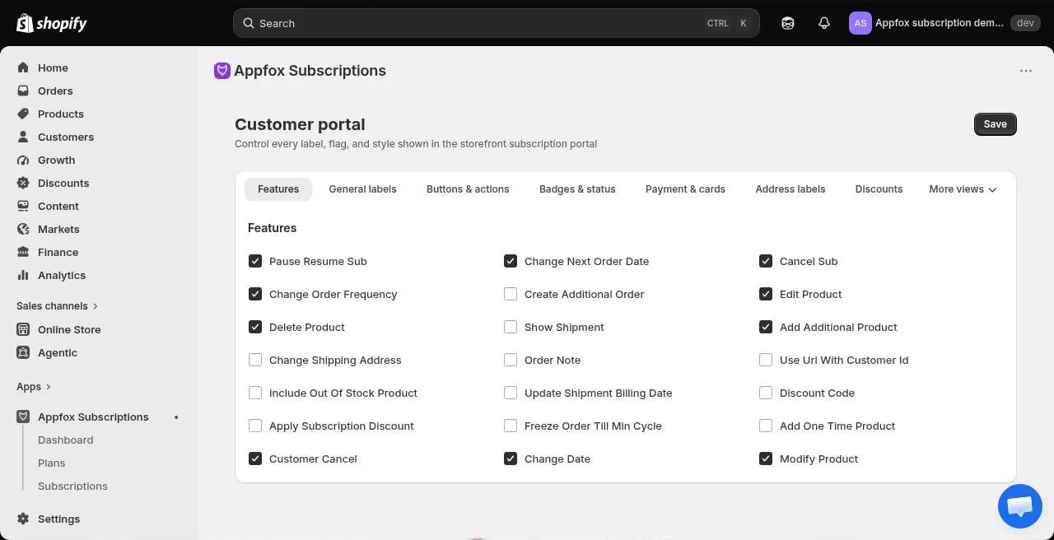Click the Growth sidebar icon

coord(23,160)
